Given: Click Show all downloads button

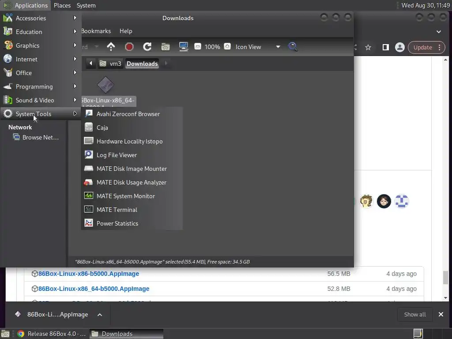Looking at the screenshot, I should 415,314.
